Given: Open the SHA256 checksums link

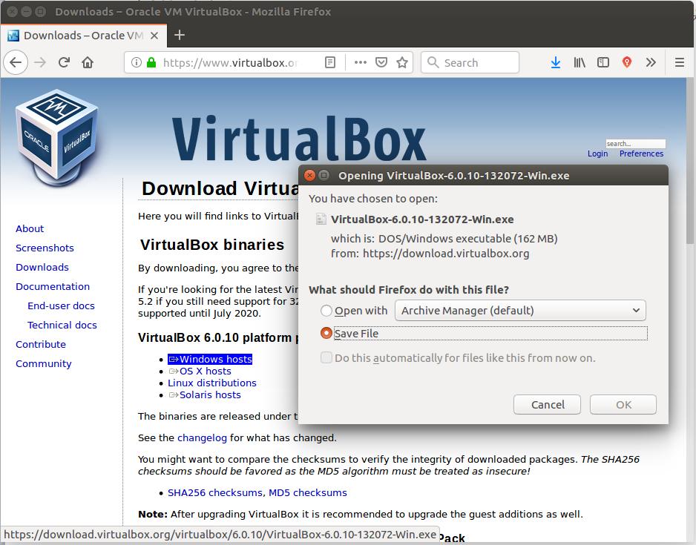Looking at the screenshot, I should coord(215,493).
